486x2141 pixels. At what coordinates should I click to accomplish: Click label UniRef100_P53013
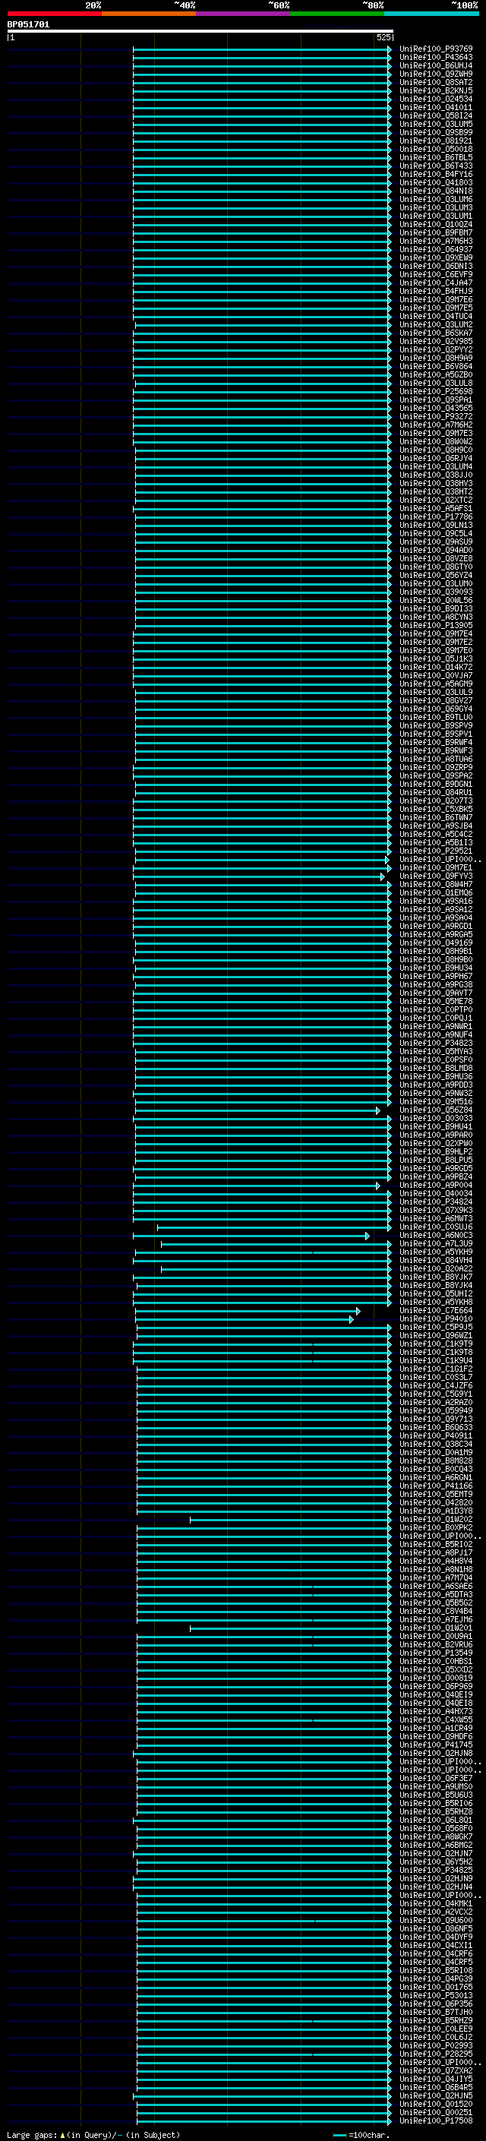(x=435, y=1995)
